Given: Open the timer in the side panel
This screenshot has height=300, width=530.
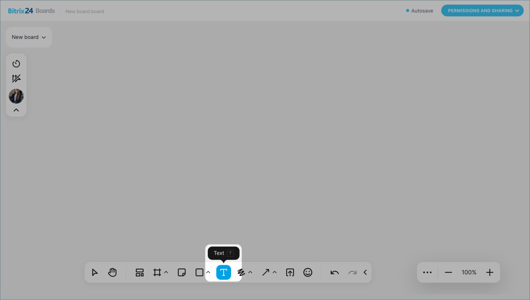Looking at the screenshot, I should 16,64.
